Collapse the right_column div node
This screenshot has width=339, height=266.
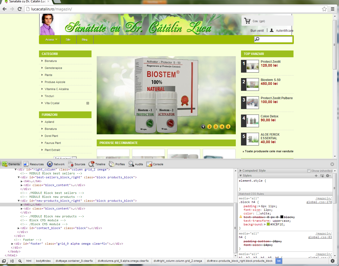tap(16, 169)
